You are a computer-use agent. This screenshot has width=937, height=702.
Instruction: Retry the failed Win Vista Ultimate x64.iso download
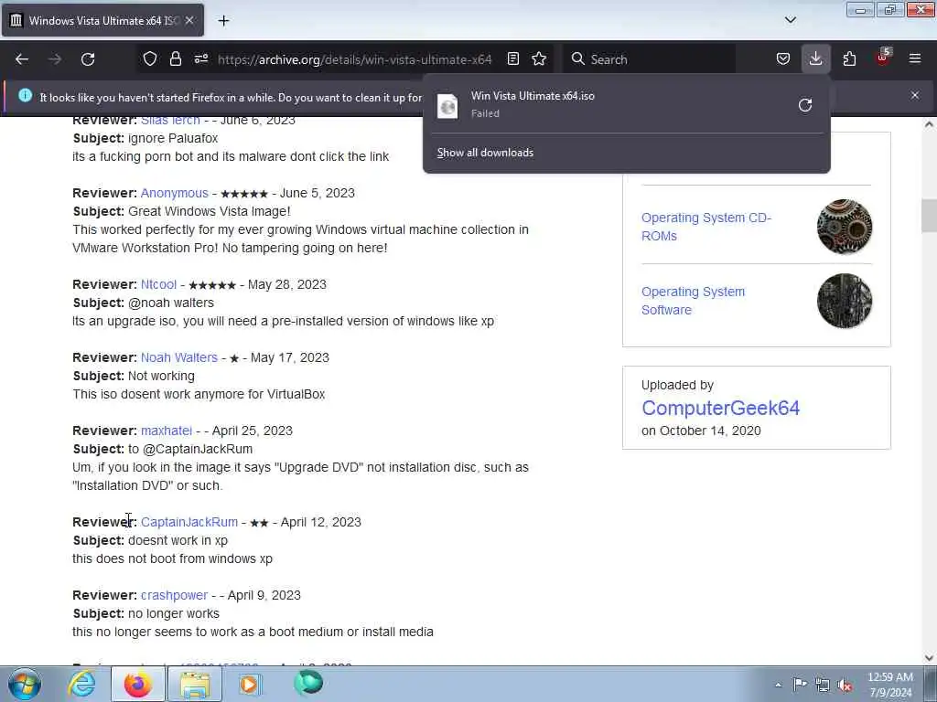[805, 105]
